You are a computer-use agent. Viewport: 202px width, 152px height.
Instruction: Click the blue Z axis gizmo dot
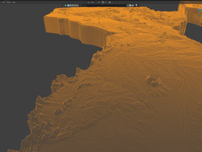click(x=199, y=10)
